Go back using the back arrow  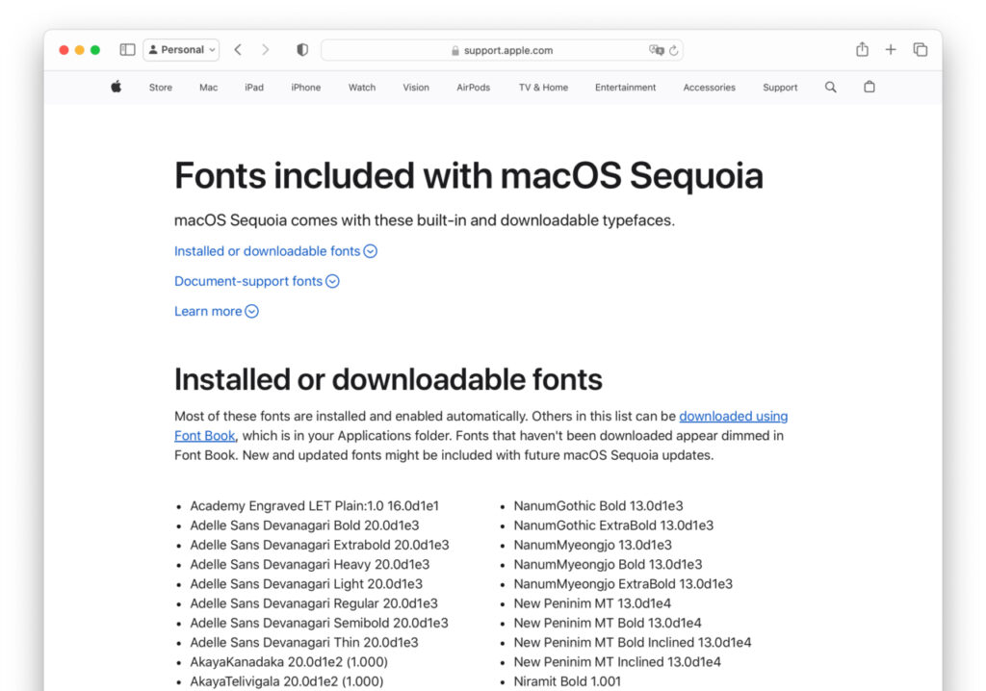(238, 49)
